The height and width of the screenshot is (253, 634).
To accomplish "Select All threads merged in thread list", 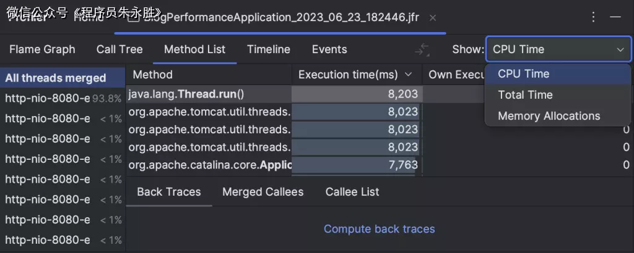I will pos(56,78).
